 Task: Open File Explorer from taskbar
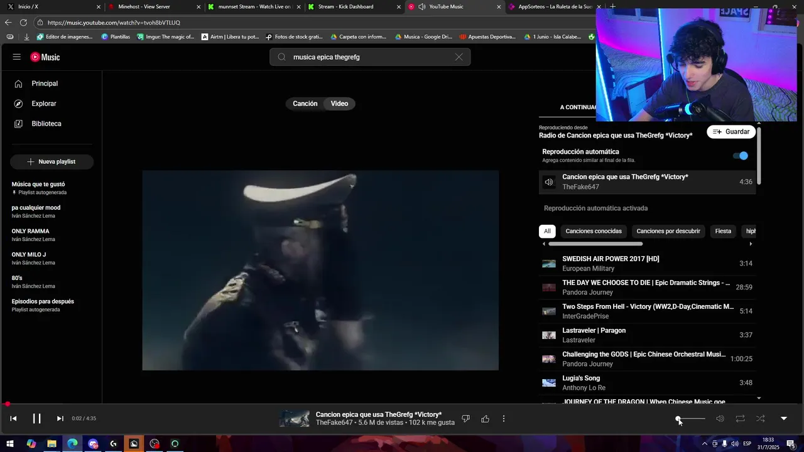pyautogui.click(x=52, y=444)
